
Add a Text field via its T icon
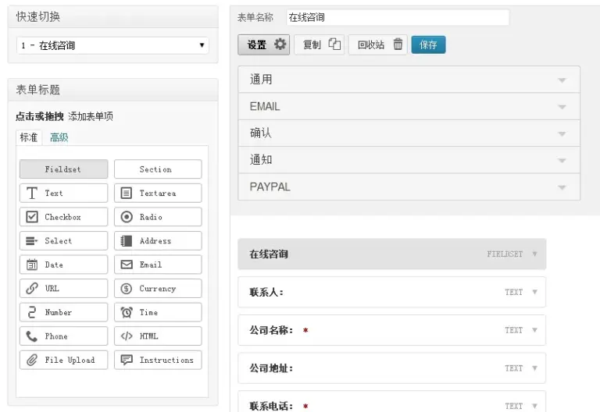pos(32,193)
